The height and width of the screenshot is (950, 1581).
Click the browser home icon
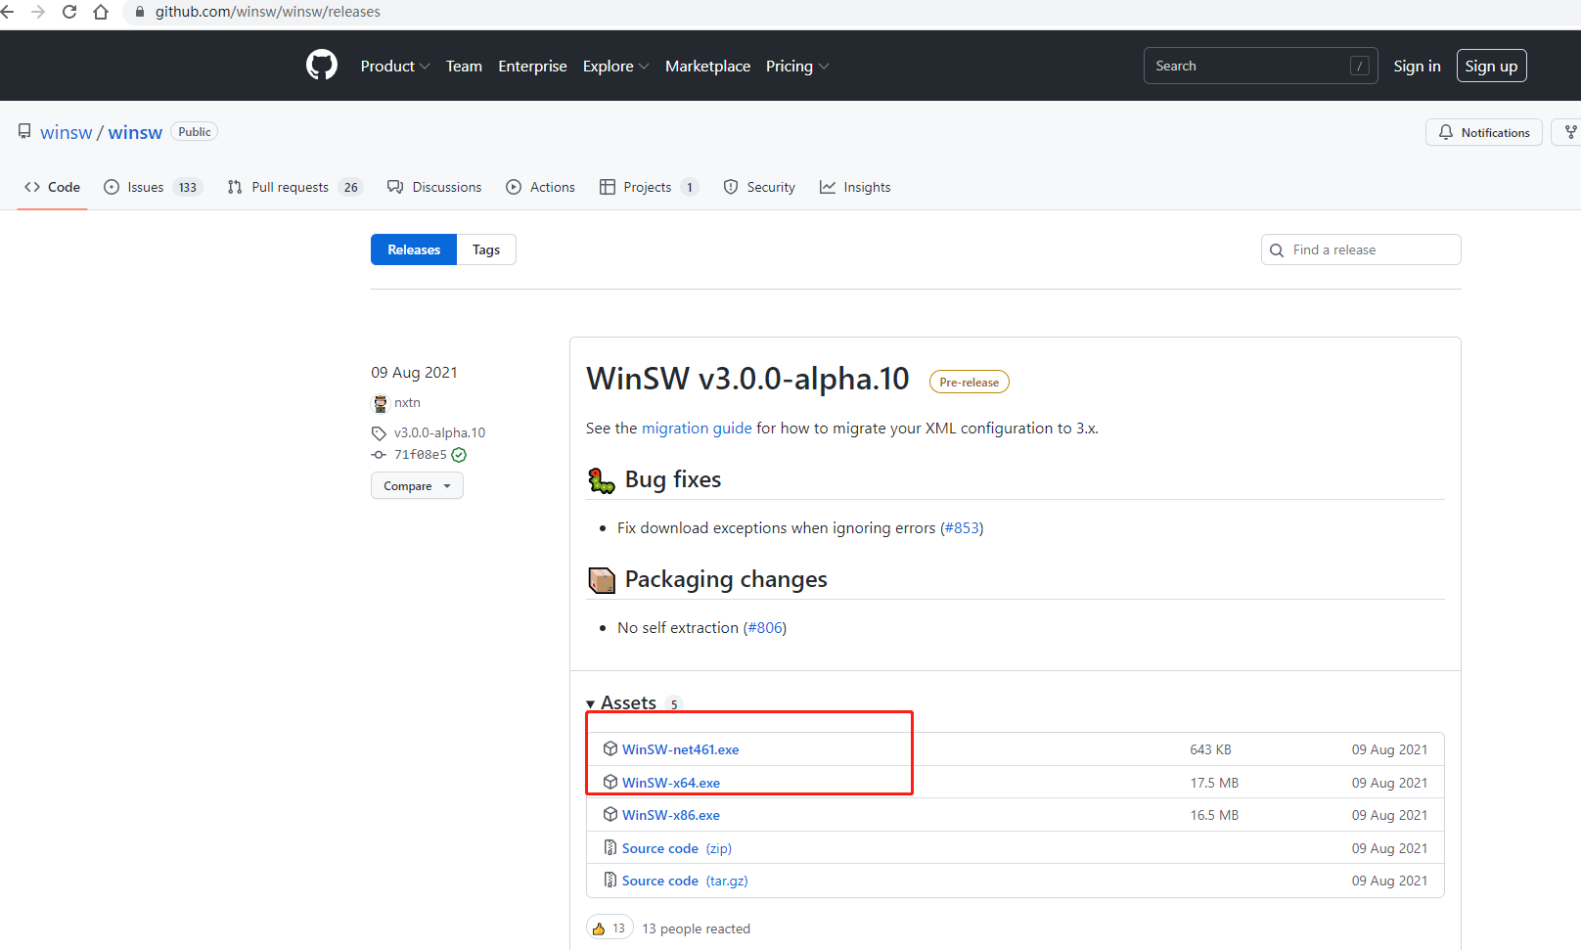pos(101,12)
